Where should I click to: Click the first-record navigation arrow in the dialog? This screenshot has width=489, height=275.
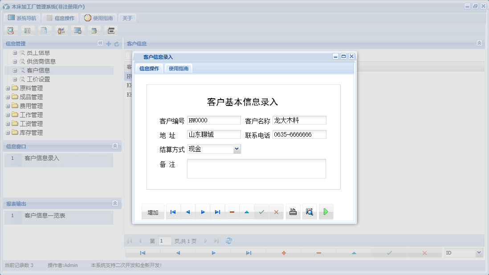pos(173,212)
